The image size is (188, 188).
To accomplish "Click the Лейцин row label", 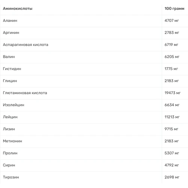I will [10, 117].
